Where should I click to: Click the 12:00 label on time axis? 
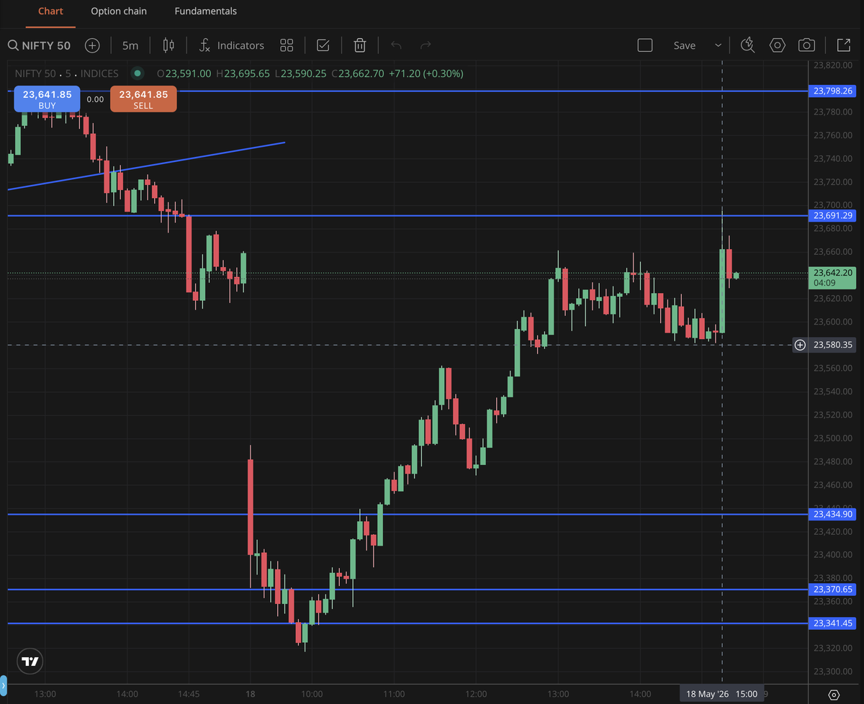point(476,694)
